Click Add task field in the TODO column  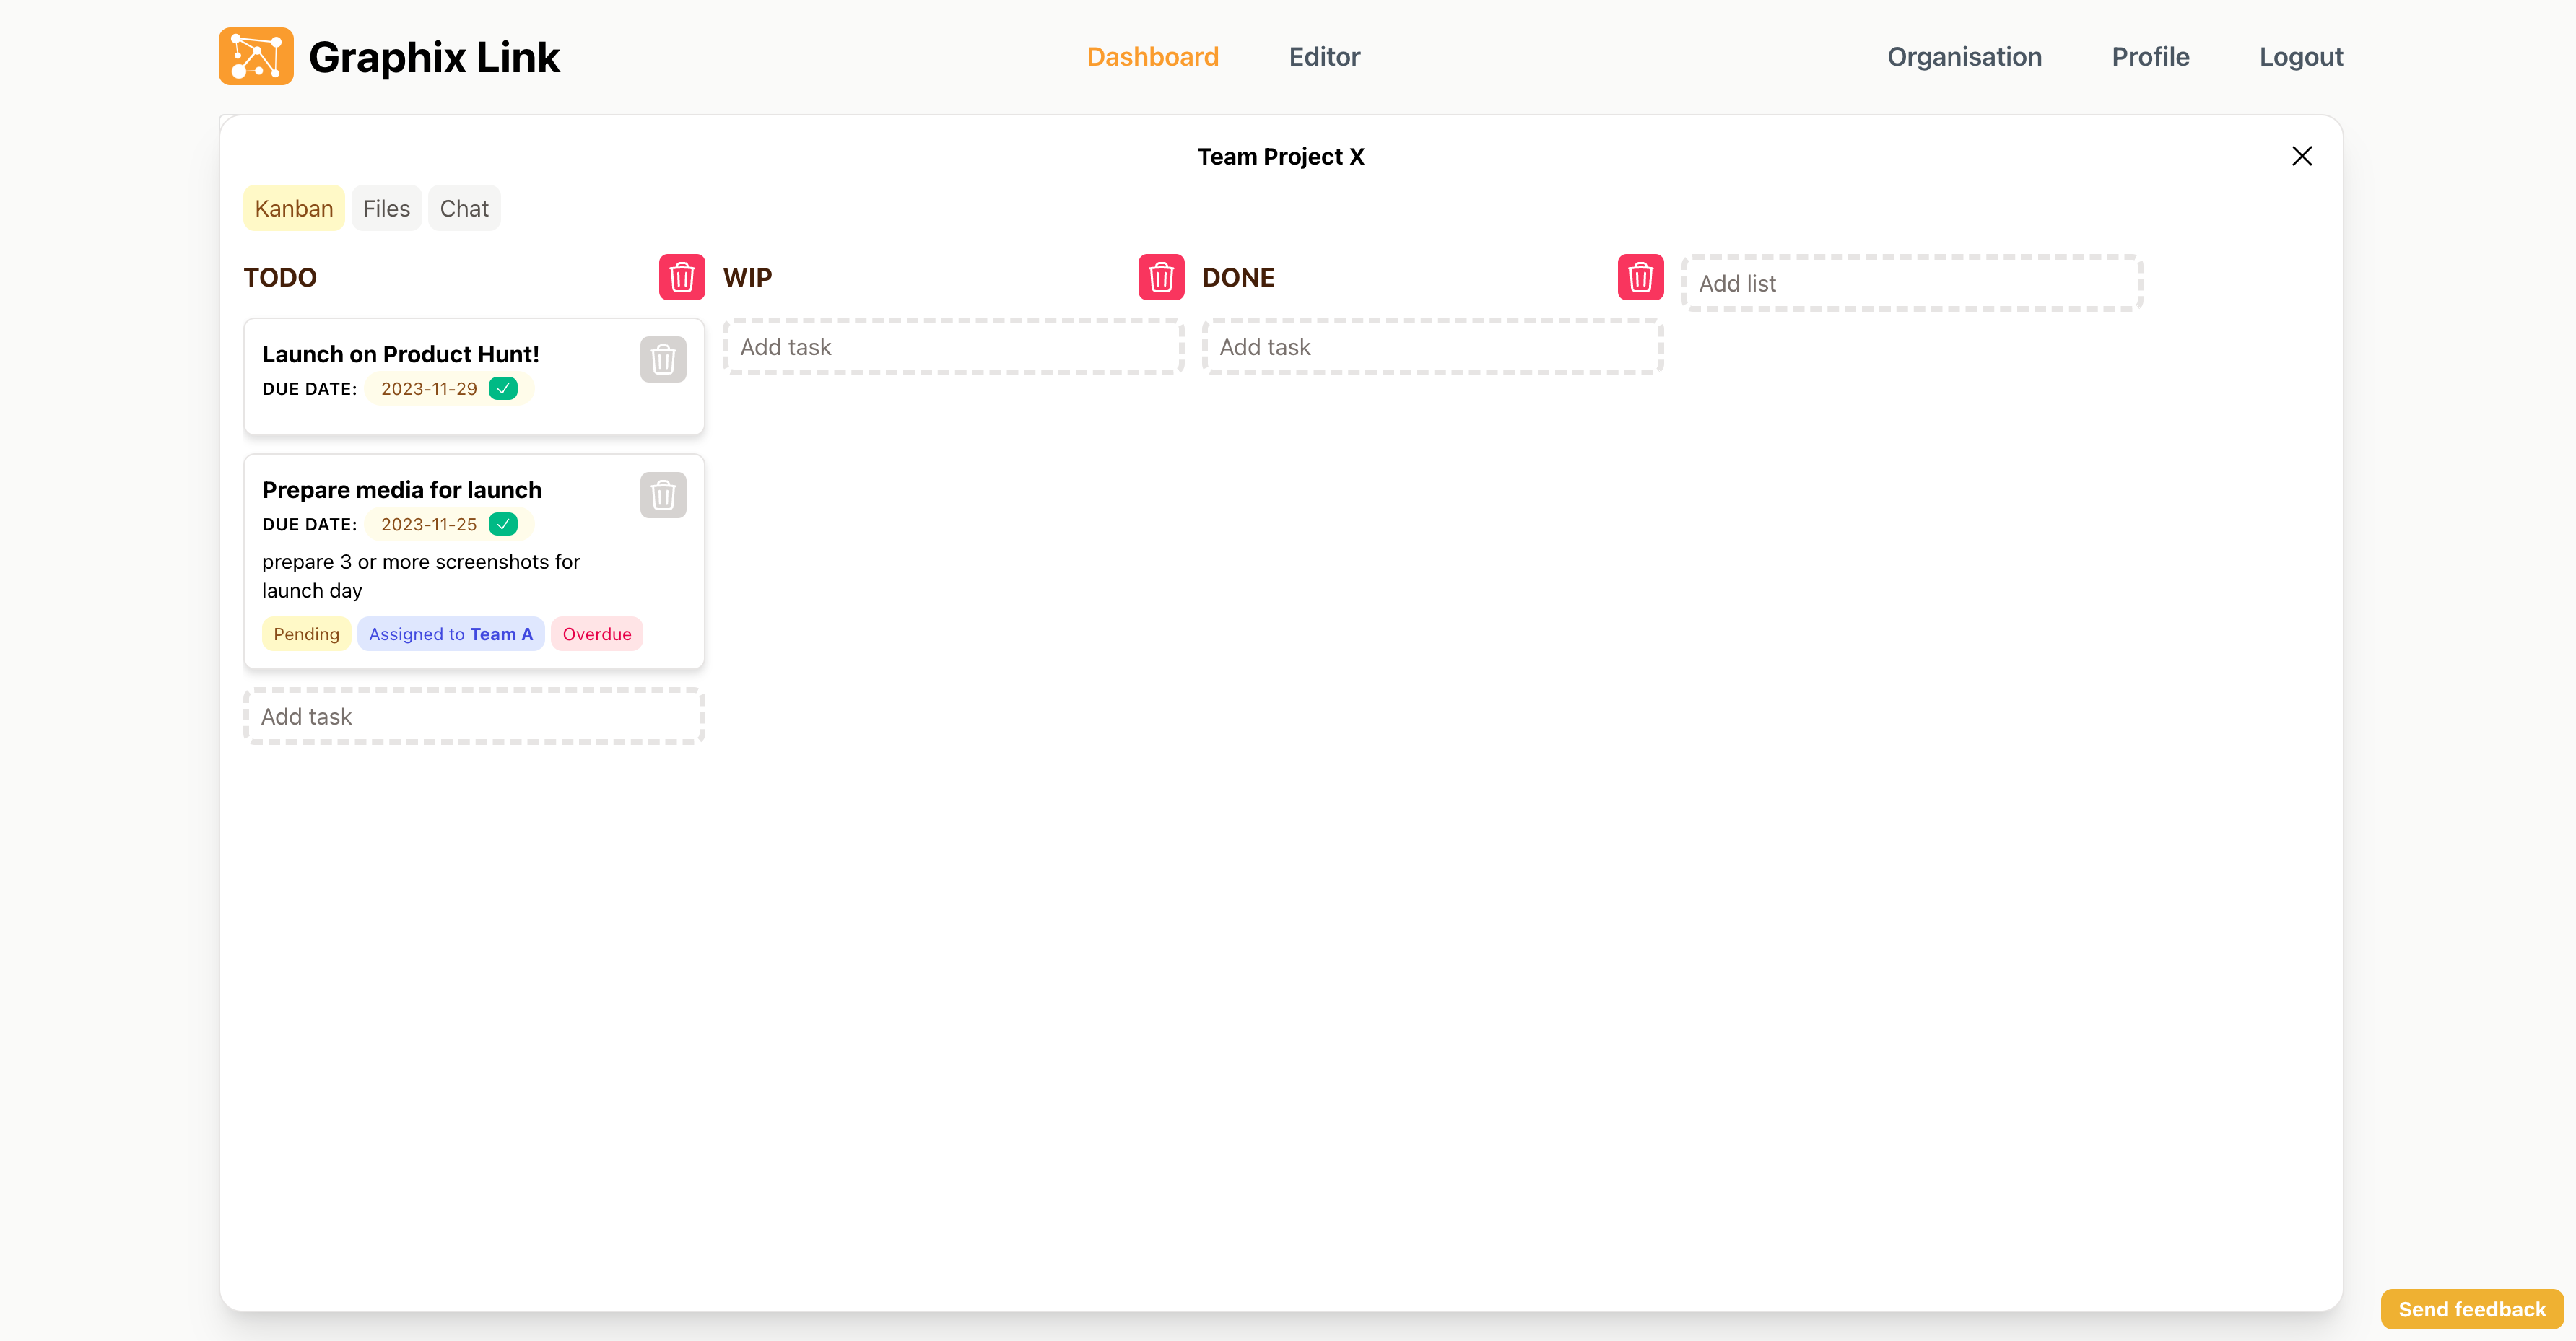(x=474, y=716)
